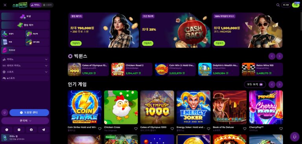Screen dimensions: 302x144
Task: Open the search magnifier icon
Action: pyautogui.click(x=278, y=5)
